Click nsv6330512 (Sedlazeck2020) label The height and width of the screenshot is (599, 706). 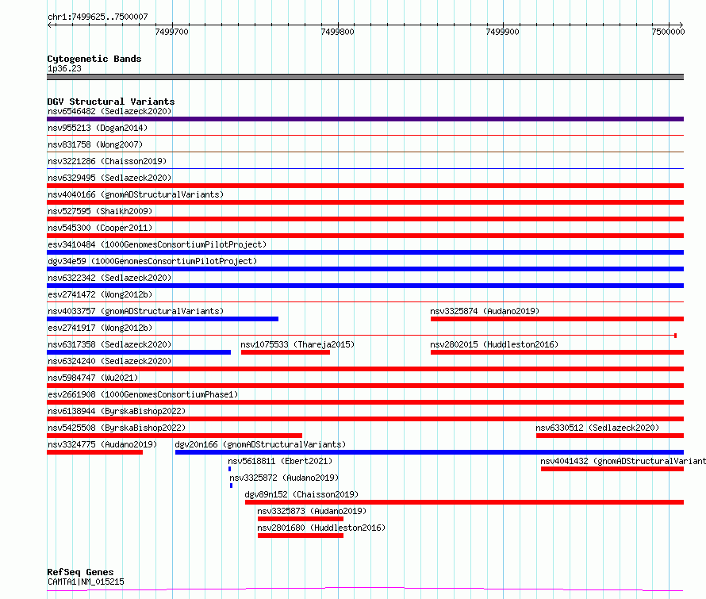(x=597, y=428)
